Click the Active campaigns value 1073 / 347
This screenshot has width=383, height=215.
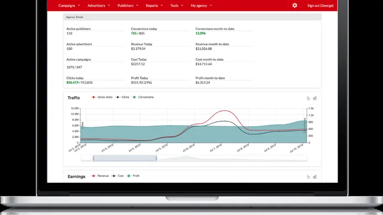pyautogui.click(x=74, y=67)
